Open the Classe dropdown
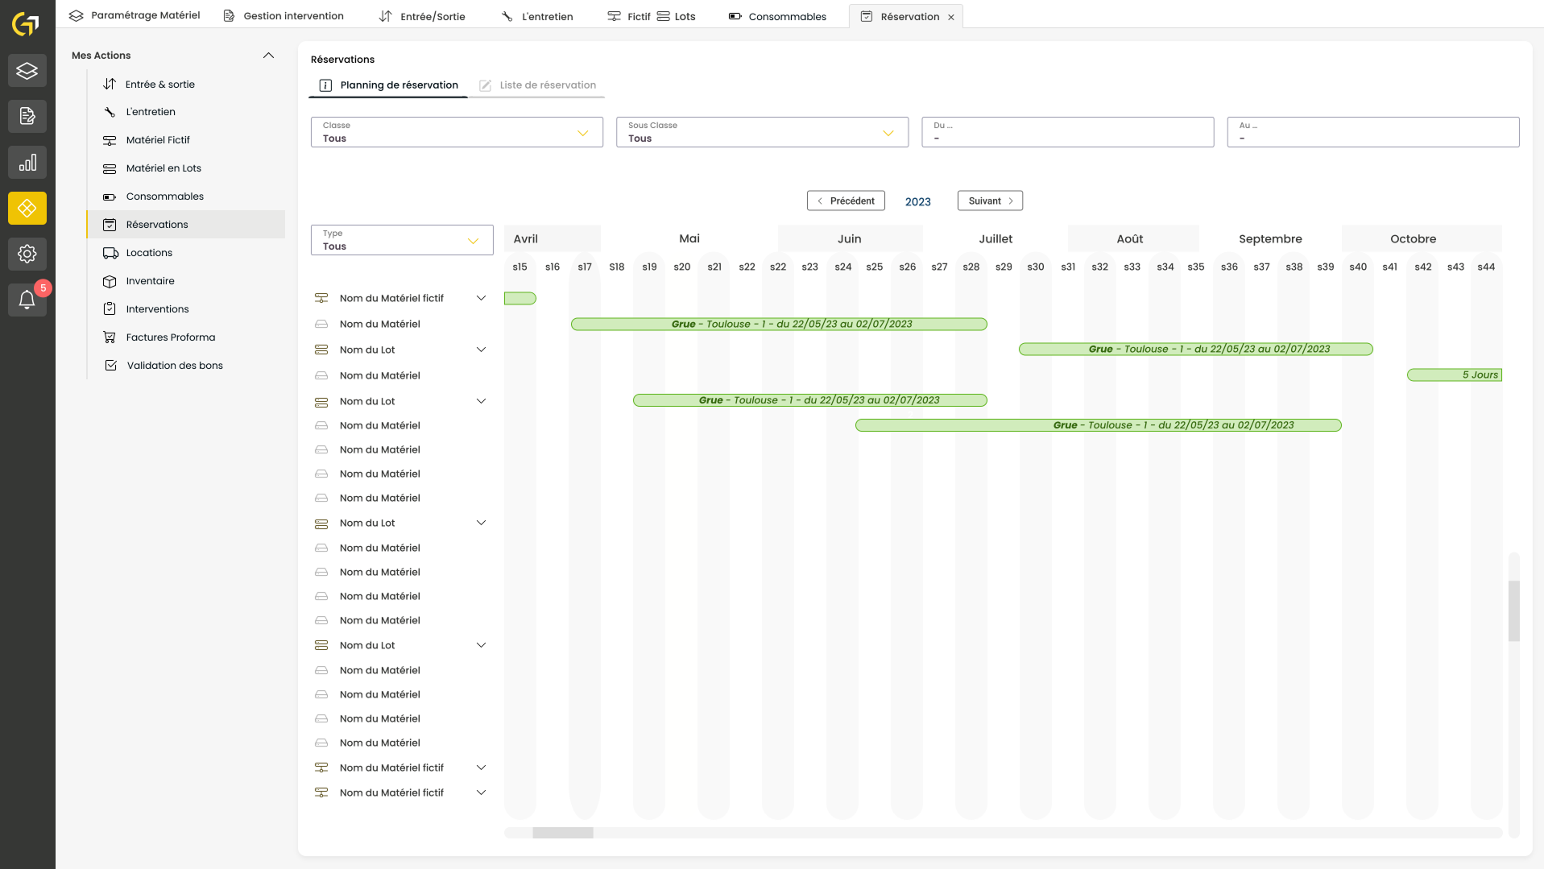 (x=457, y=132)
